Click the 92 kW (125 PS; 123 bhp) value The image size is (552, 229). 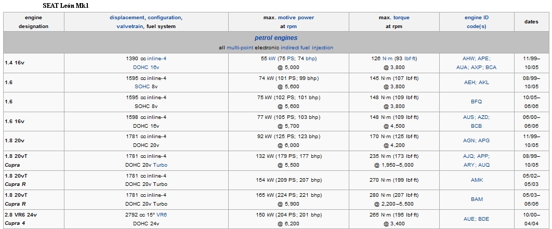[288, 137]
